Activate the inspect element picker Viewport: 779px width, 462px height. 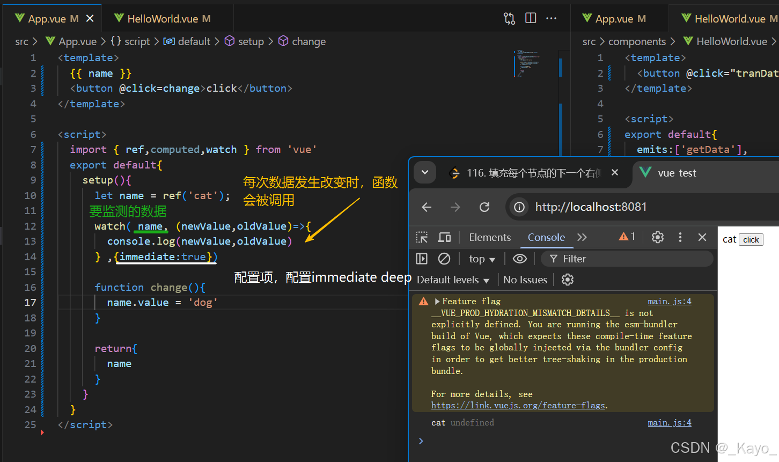click(422, 237)
